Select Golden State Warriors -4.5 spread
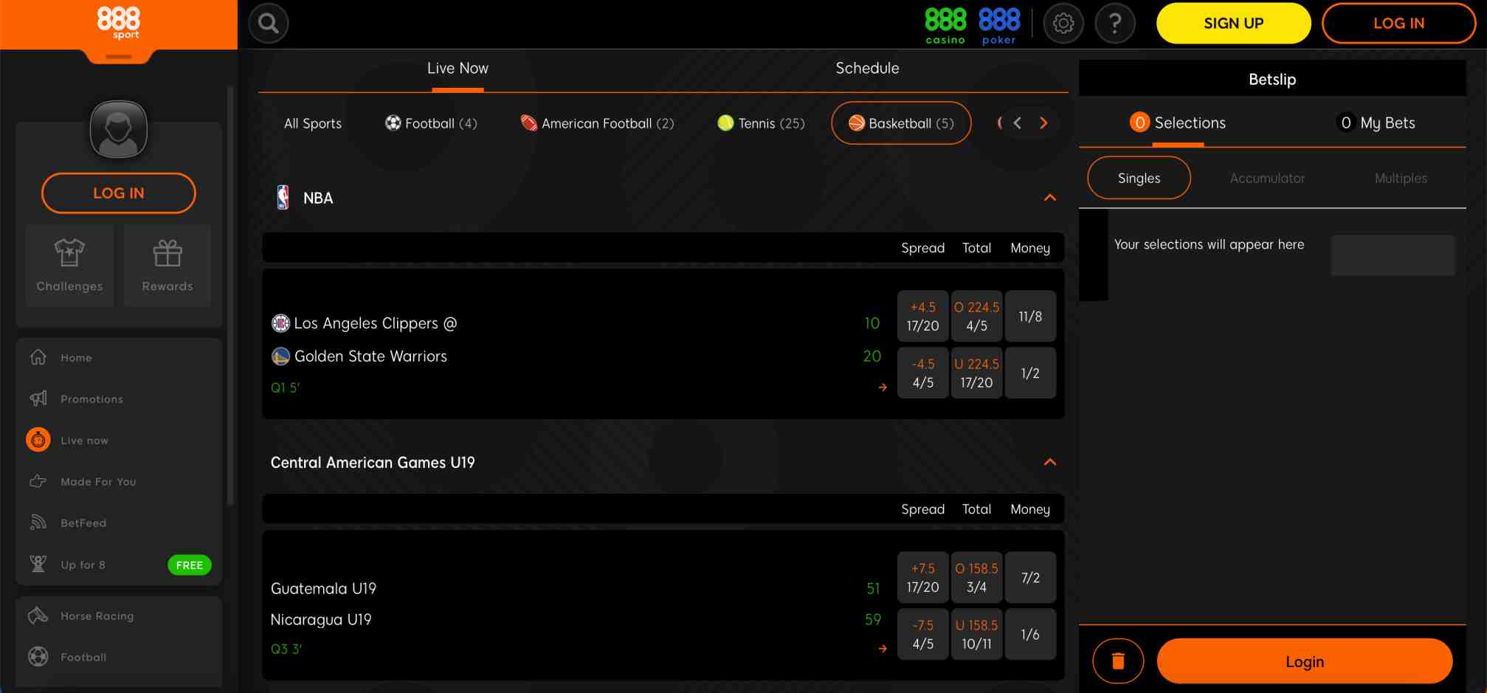1487x693 pixels. pyautogui.click(x=922, y=373)
